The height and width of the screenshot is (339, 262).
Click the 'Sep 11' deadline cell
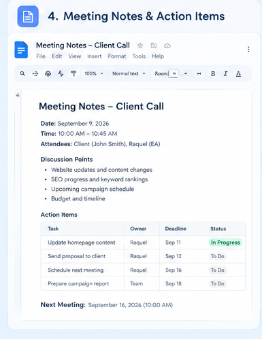(x=173, y=243)
